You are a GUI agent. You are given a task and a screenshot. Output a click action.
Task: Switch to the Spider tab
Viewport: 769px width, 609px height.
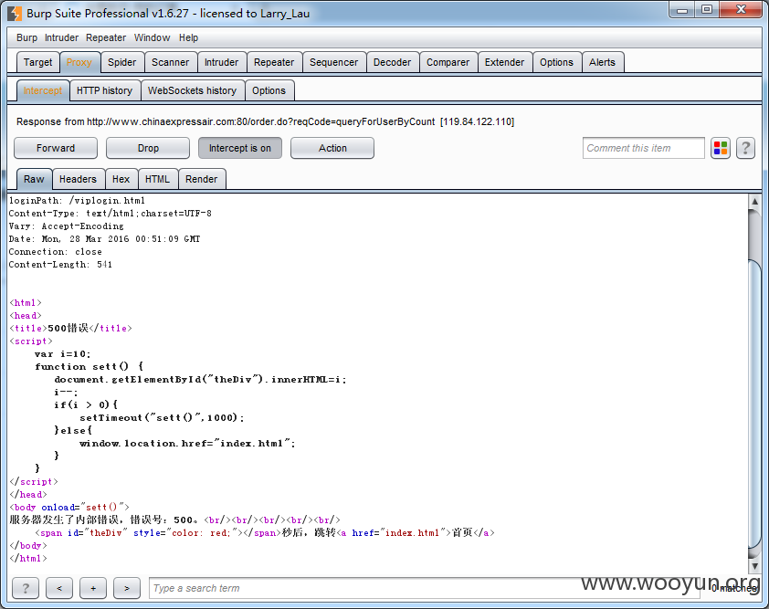122,62
